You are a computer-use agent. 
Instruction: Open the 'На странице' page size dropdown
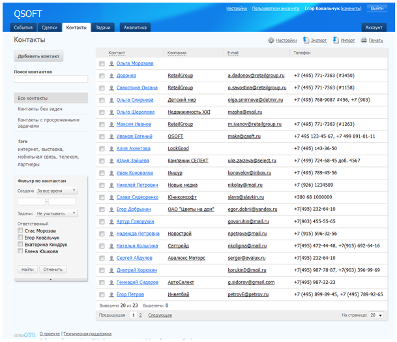click(376, 315)
